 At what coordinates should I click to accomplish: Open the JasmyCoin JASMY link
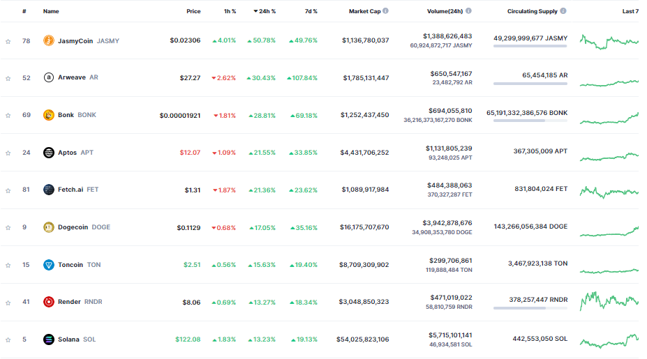[x=89, y=41]
